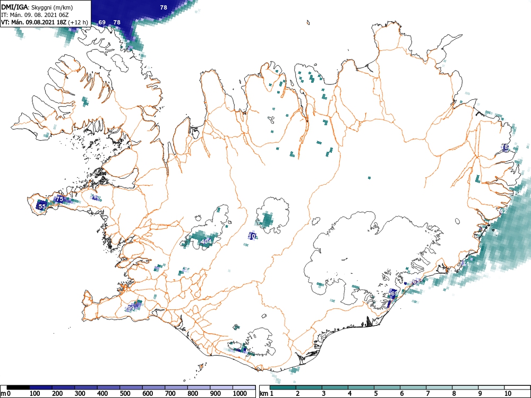Click the 10 km legend label

(508, 394)
